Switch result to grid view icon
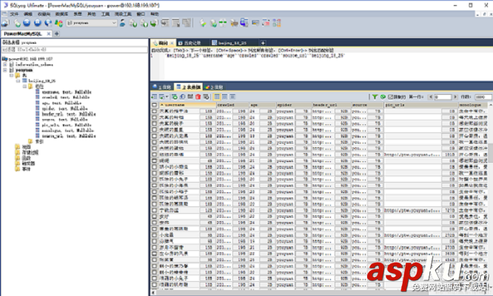Screen dimensions: 493x296 pyautogui.click(x=217, y=97)
